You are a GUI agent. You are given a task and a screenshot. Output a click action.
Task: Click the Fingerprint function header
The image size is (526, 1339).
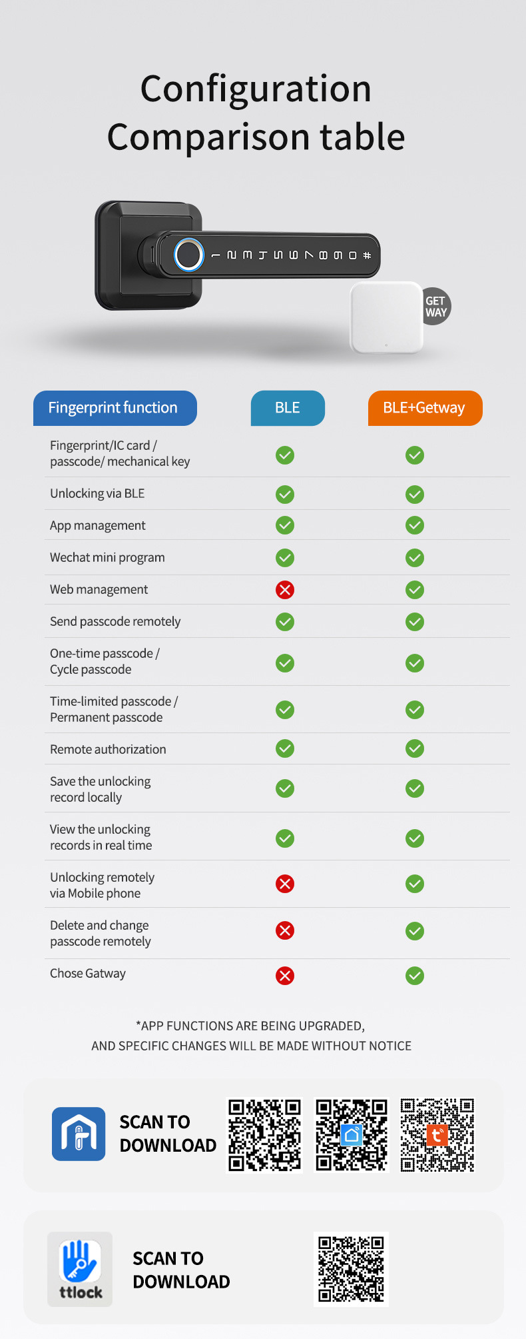click(x=115, y=408)
